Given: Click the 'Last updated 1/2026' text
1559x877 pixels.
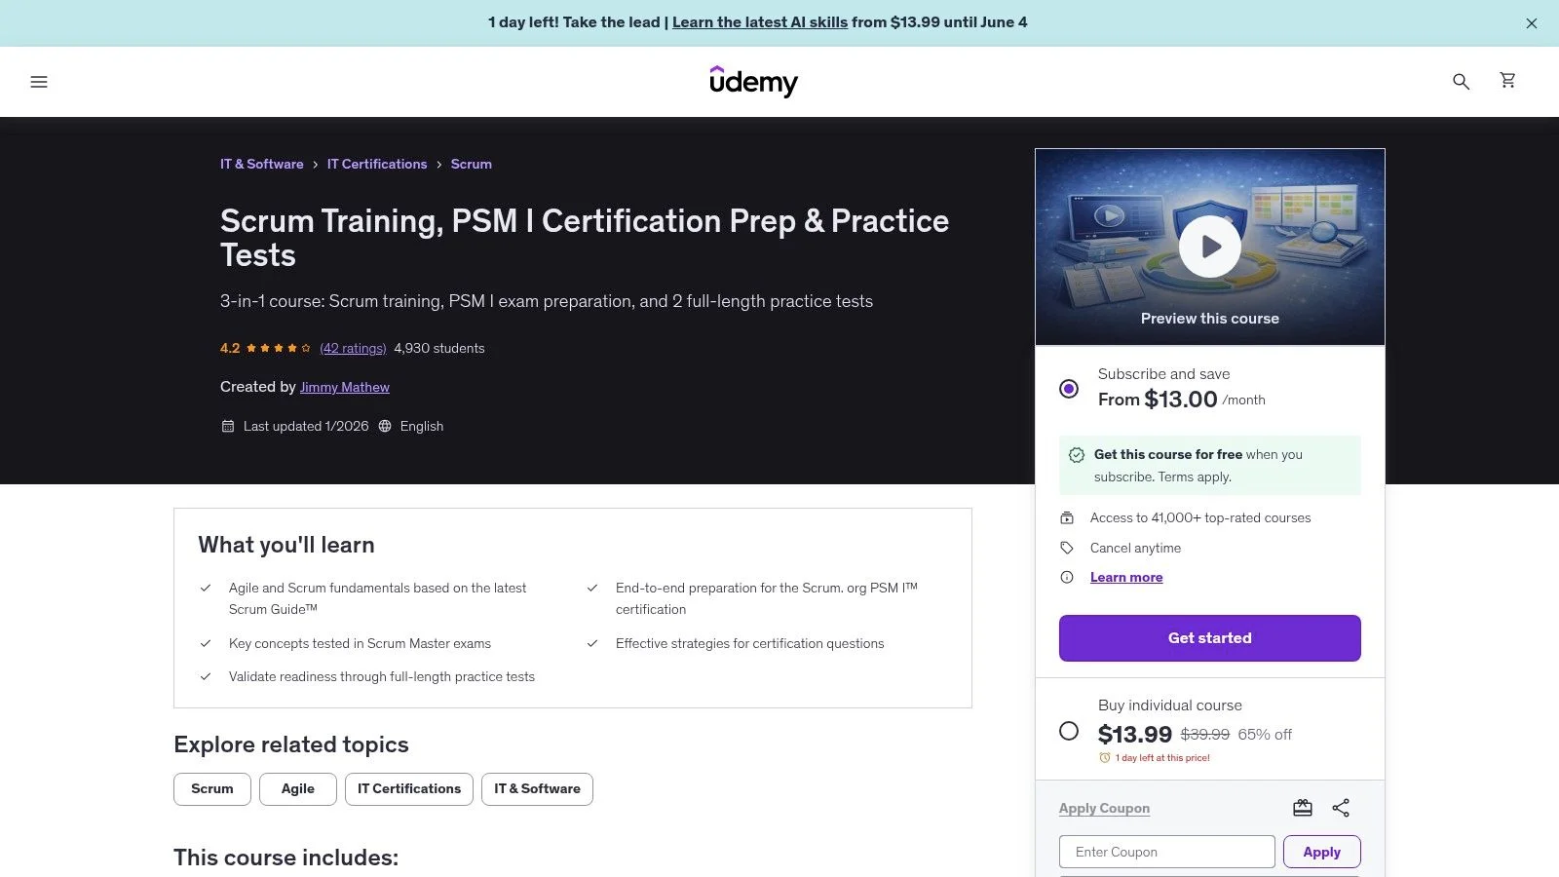Looking at the screenshot, I should click(x=306, y=426).
